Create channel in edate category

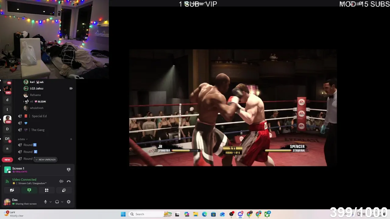71,139
